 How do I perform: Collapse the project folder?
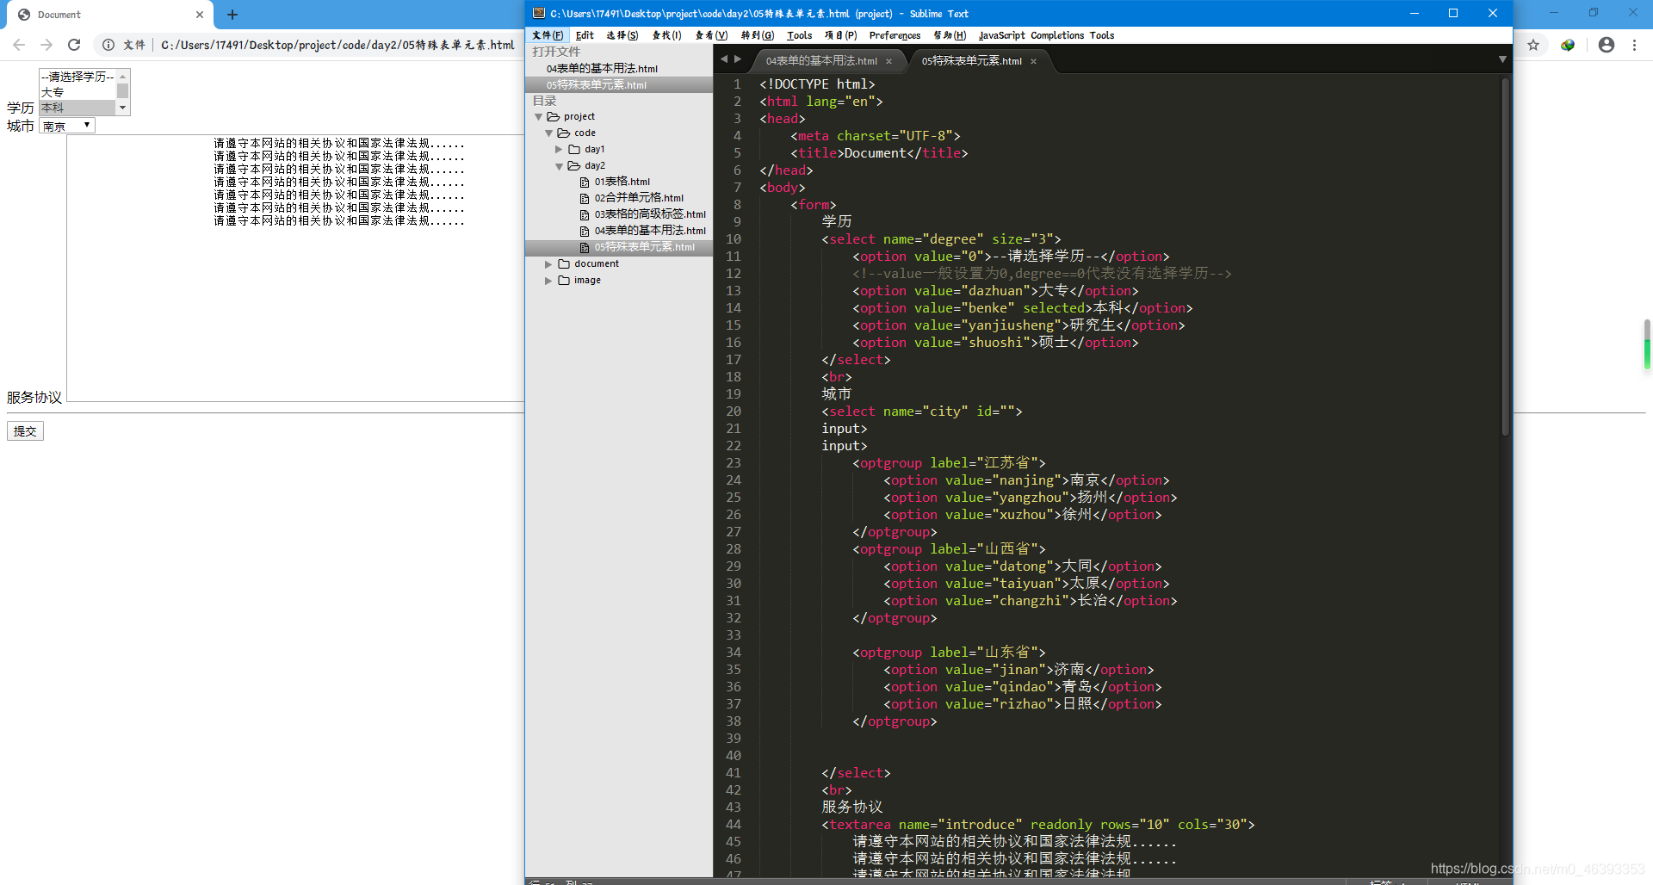(x=538, y=117)
